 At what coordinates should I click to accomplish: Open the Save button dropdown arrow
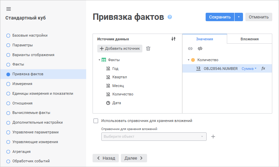tap(239, 17)
